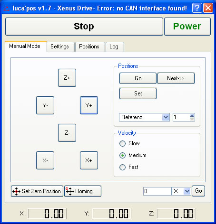216x224 pixels.
Task: Click Next->> in Positions group
Action: point(176,78)
